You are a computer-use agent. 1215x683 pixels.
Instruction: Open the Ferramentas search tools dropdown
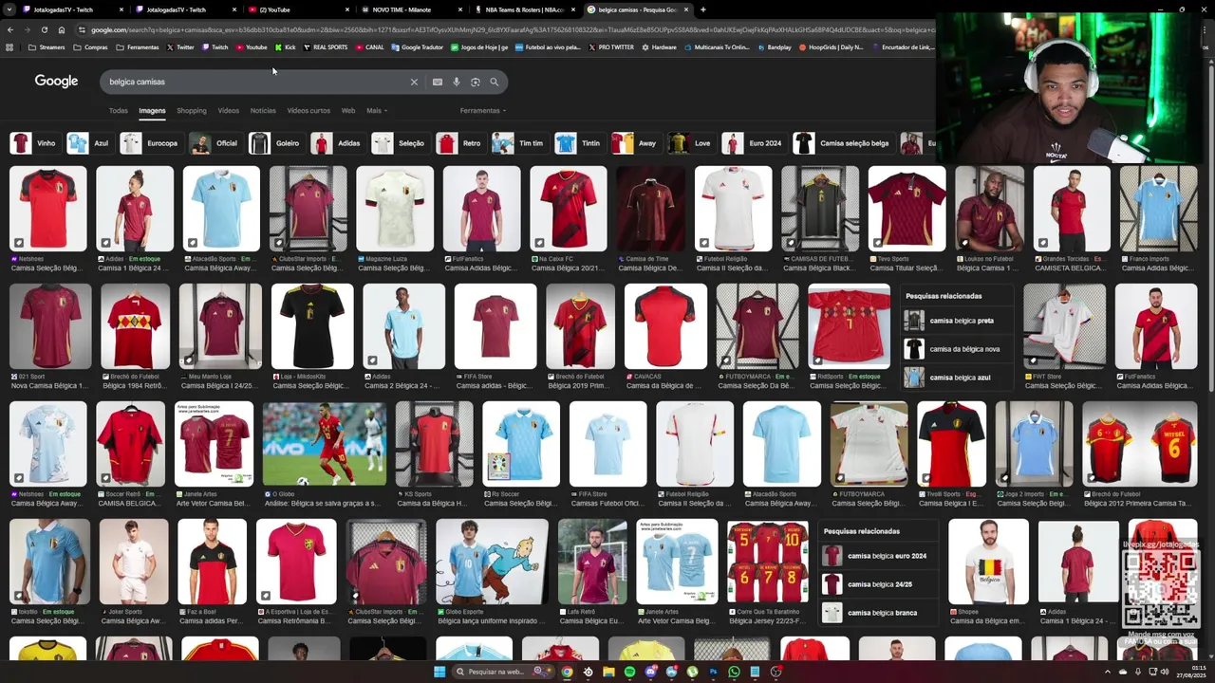coord(482,111)
